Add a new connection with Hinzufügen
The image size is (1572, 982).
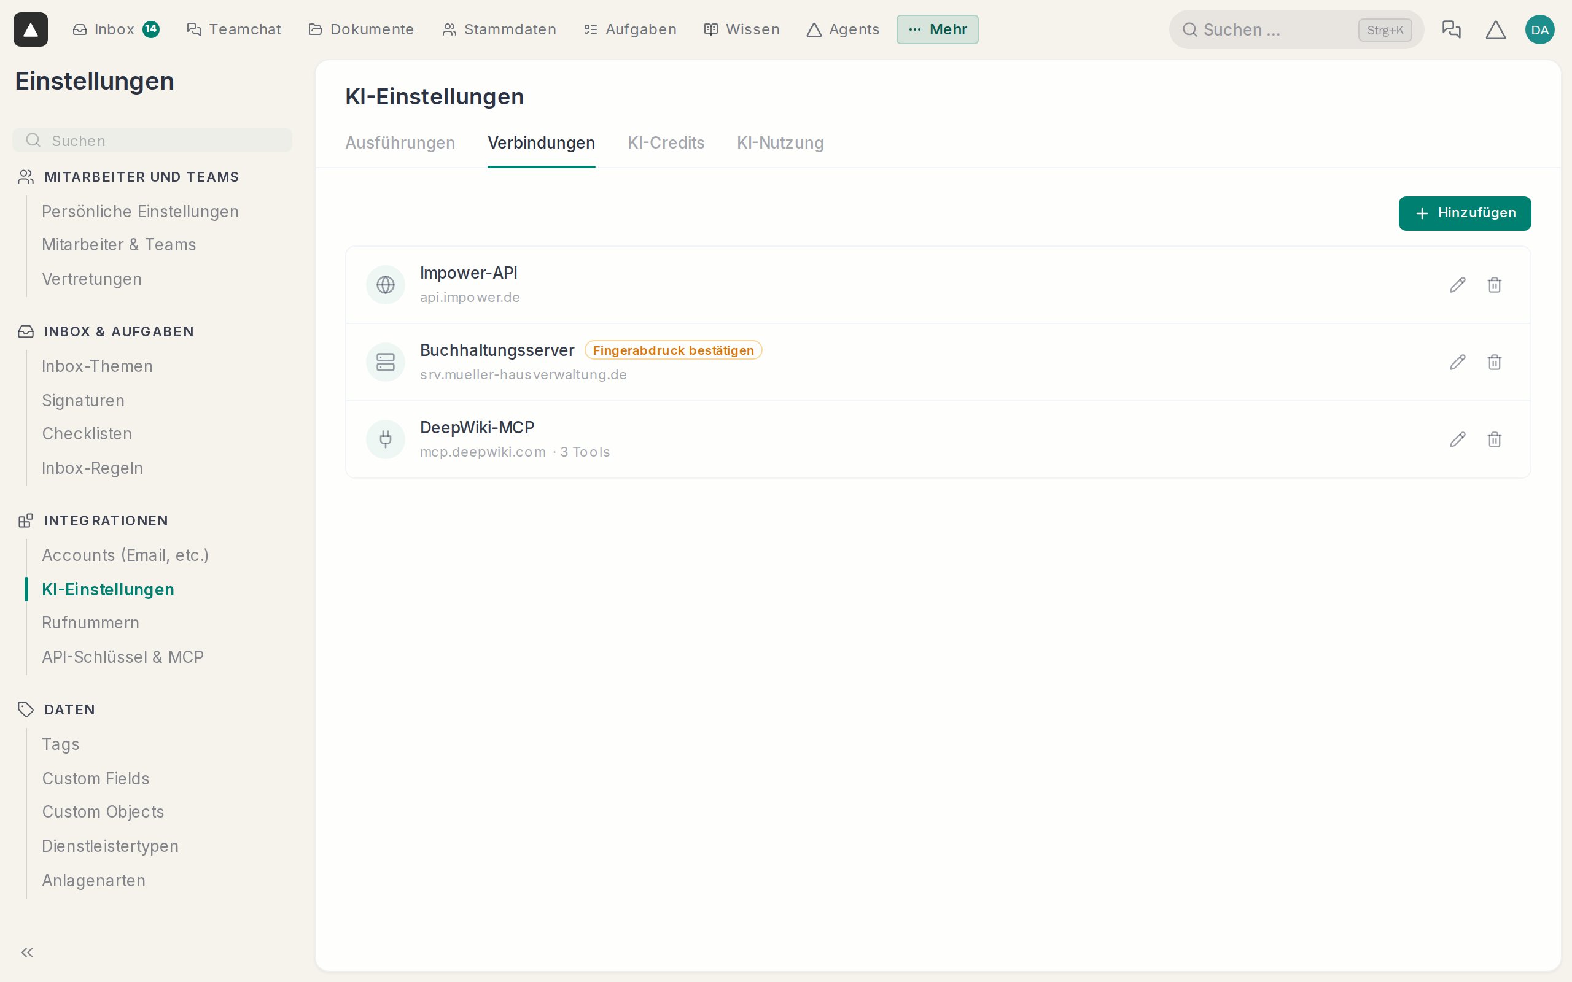pos(1464,213)
